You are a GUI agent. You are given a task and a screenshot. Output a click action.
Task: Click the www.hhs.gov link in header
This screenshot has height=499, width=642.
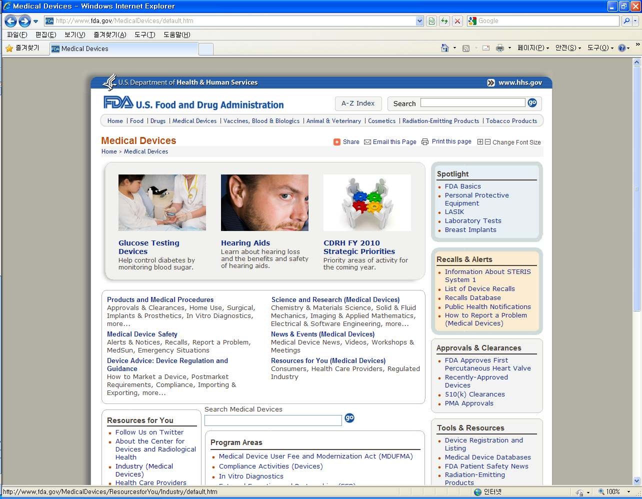(520, 82)
